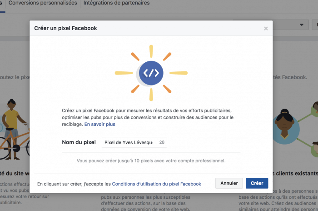
Task: Close the Créer un pixel Facebook dialog
Action: click(x=266, y=29)
